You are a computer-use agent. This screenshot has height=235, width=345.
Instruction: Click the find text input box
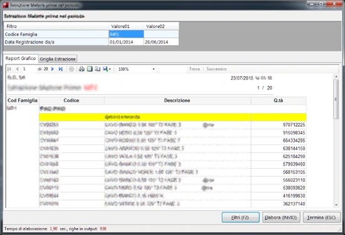pyautogui.click(x=172, y=69)
